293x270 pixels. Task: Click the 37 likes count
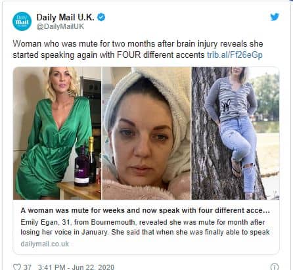(x=28, y=267)
